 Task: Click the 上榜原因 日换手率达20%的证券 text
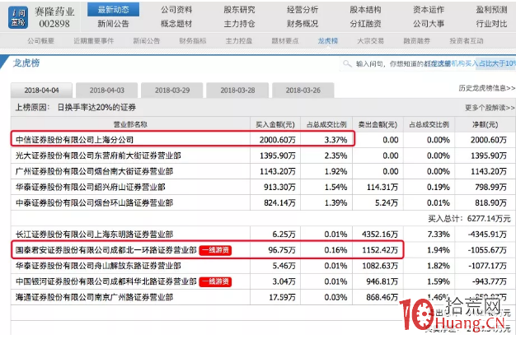coord(76,108)
